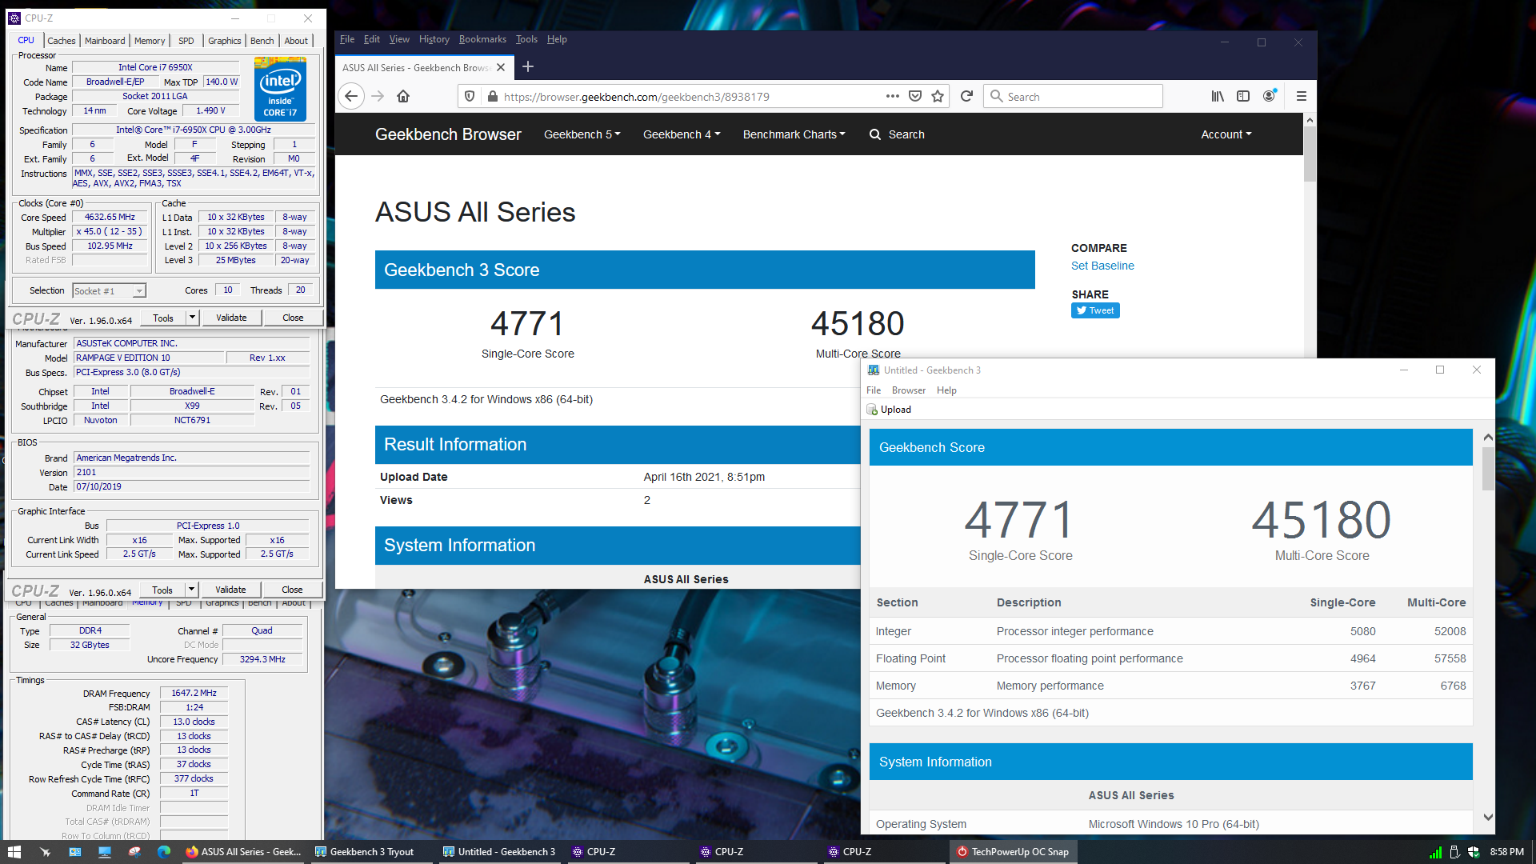Click the Core Speed value 4632.65 MHz

click(x=110, y=217)
